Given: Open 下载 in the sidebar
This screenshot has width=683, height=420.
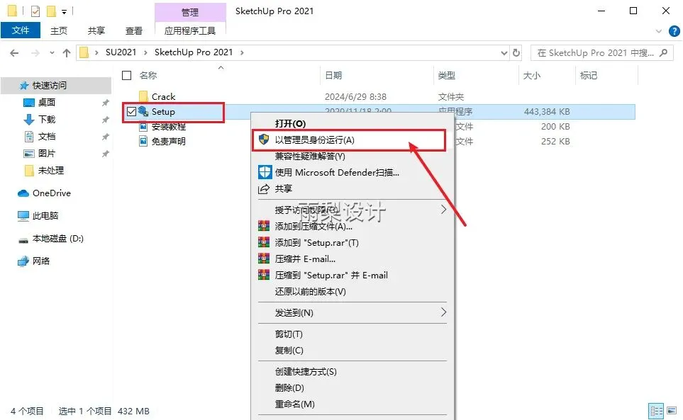Looking at the screenshot, I should (47, 119).
